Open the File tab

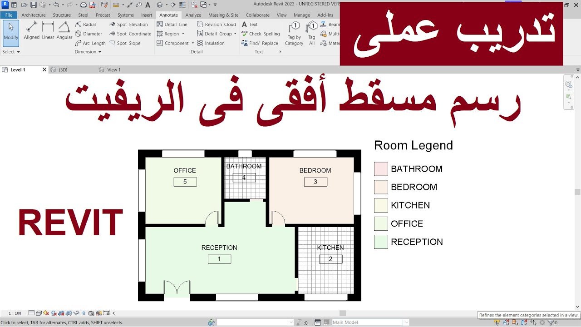tap(9, 15)
